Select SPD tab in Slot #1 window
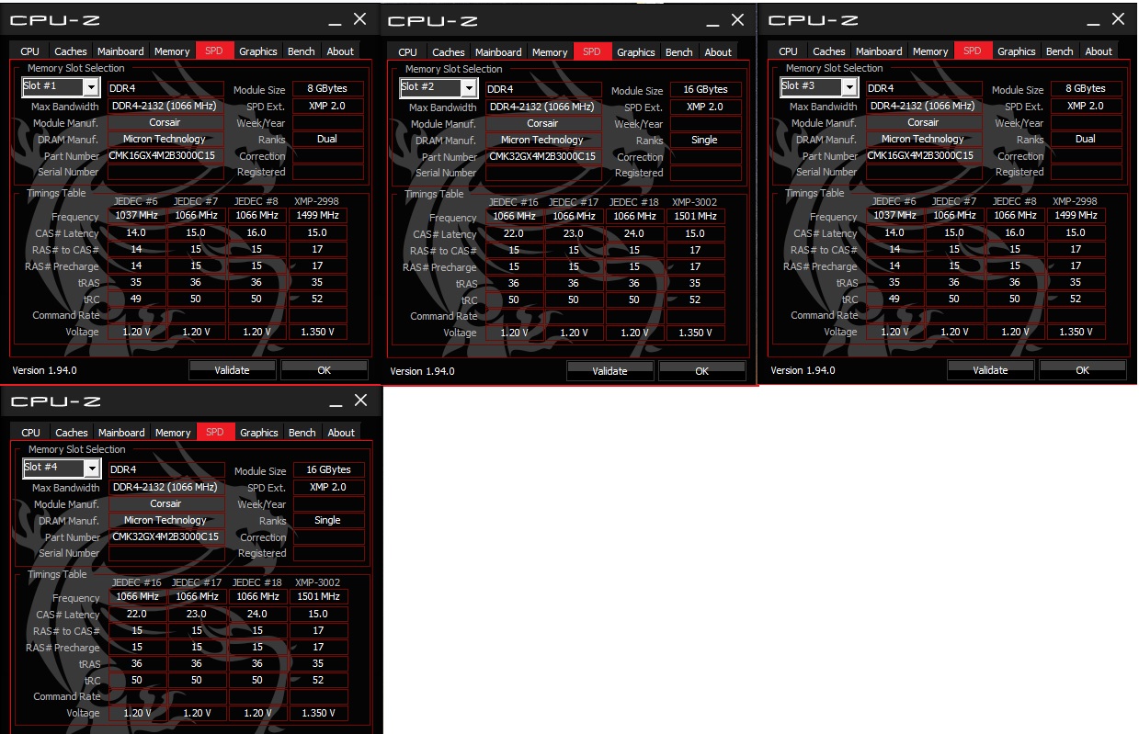The image size is (1139, 734). click(x=214, y=51)
